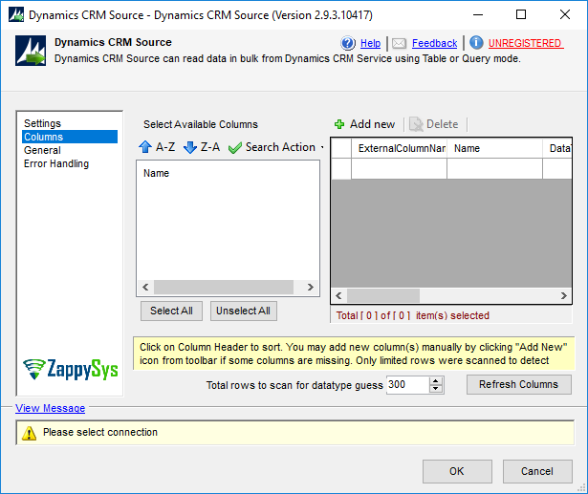Click the UNREGISTERED link
This screenshot has height=494, width=588.
tap(525, 43)
